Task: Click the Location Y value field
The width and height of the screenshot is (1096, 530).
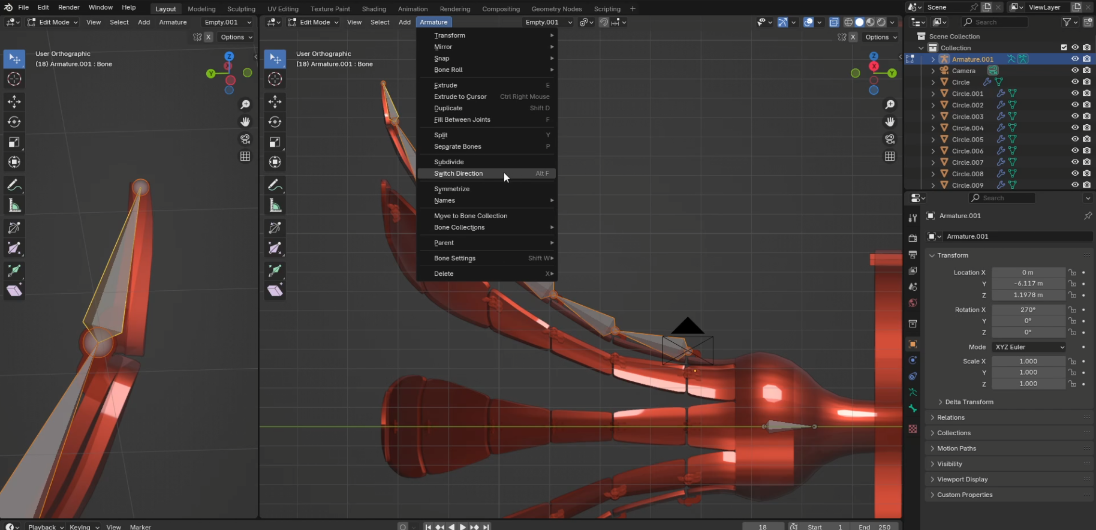Action: coord(1028,284)
